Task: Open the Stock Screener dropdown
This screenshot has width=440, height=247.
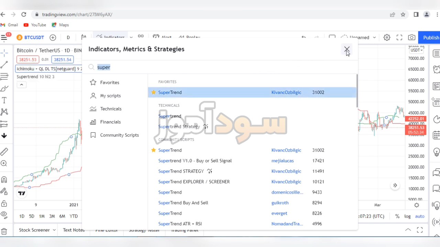Action: pos(37,230)
